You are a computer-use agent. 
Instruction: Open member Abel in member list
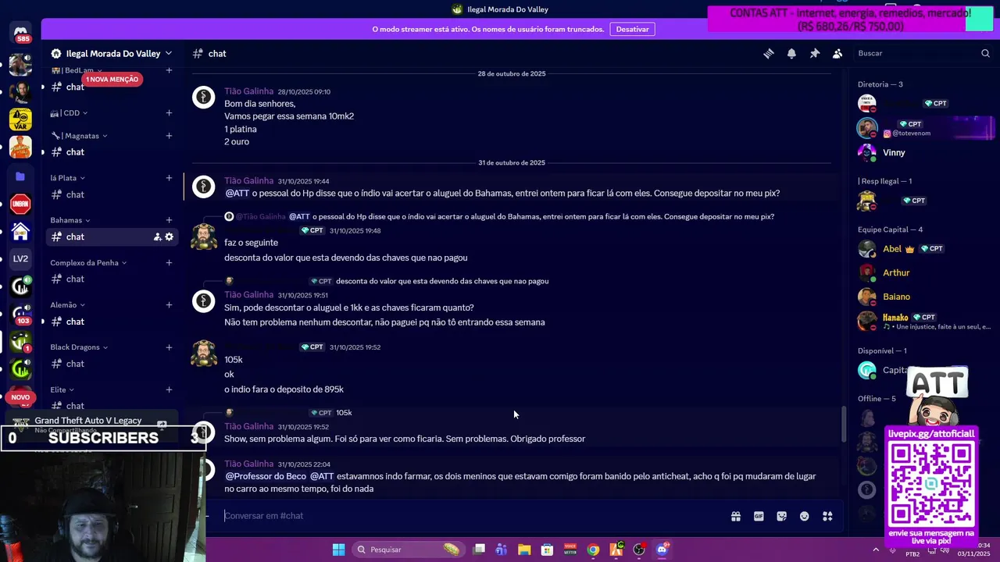coord(923,249)
